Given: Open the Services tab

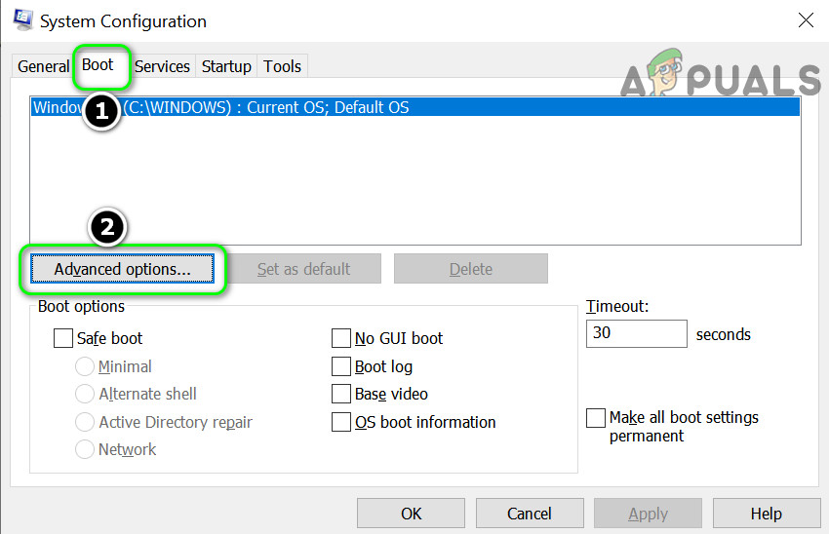Looking at the screenshot, I should coord(162,66).
